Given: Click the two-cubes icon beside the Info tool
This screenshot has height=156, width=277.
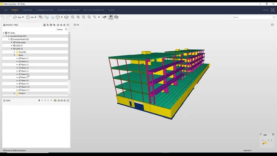Looking at the screenshot, I should coord(41,17).
